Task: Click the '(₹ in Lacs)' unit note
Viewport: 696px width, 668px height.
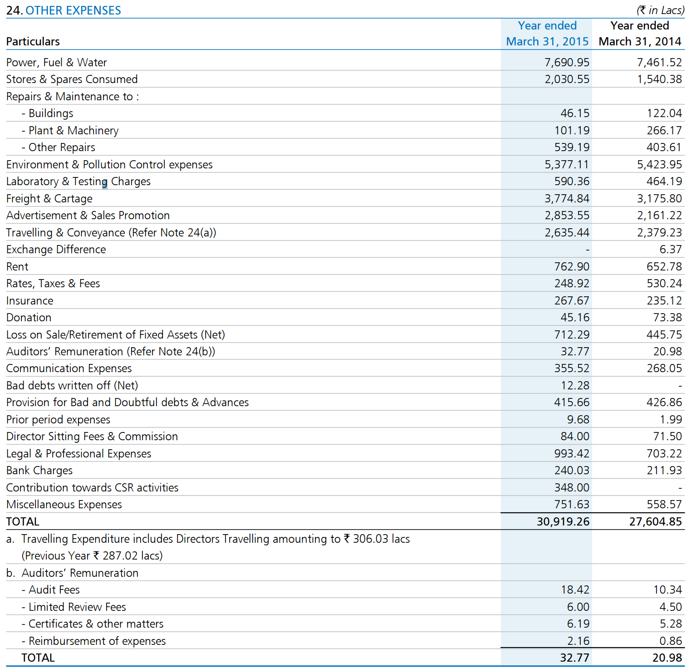Action: click(660, 10)
